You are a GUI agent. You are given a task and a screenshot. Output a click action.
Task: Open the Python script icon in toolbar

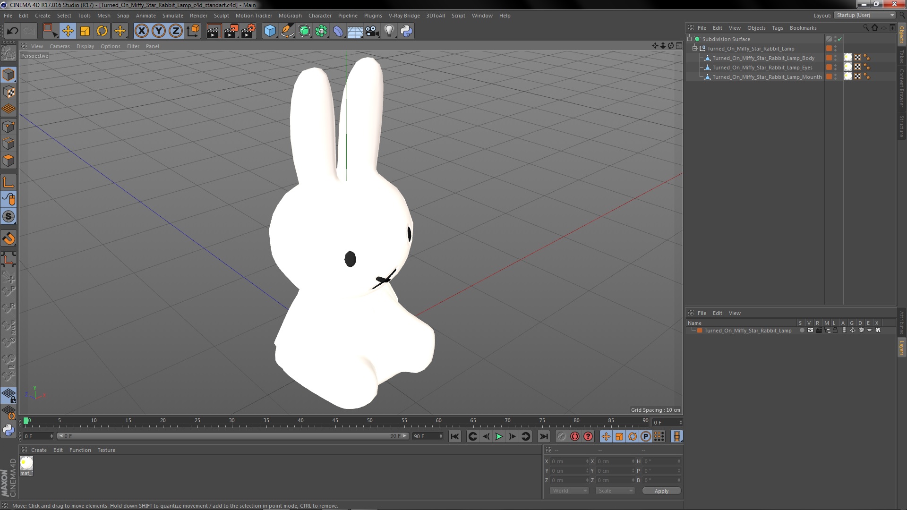click(x=406, y=31)
